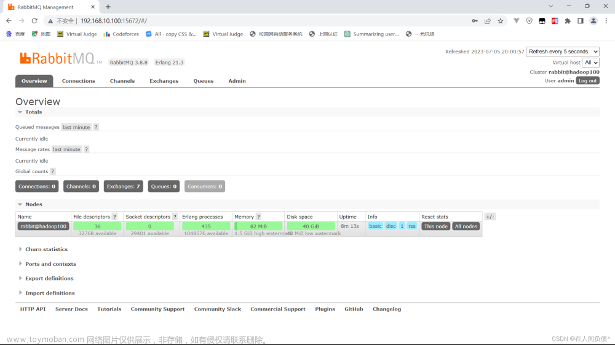Toggle the browser side panel icon
This screenshot has width=615, height=345.
click(581, 21)
